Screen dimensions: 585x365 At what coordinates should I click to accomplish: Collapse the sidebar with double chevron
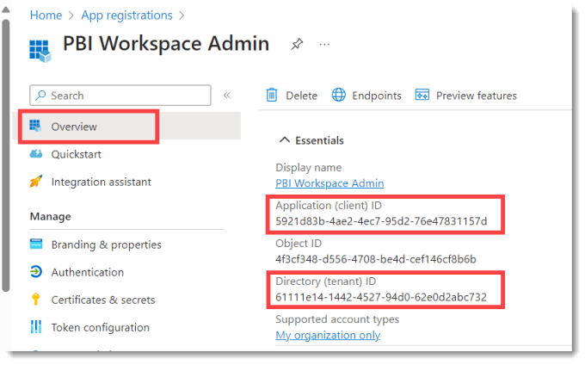click(x=227, y=96)
